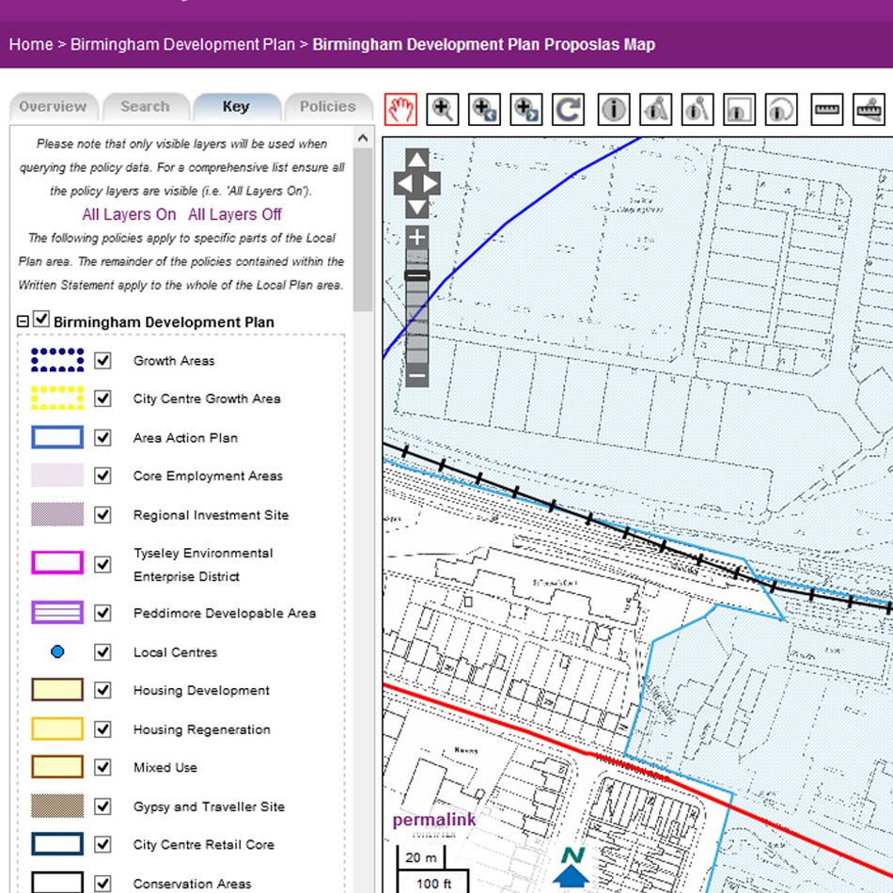Disable the Housing Regeneration layer

(103, 728)
